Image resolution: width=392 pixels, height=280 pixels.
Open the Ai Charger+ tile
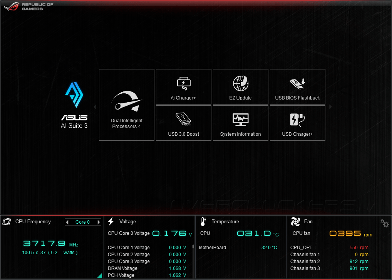click(x=184, y=87)
